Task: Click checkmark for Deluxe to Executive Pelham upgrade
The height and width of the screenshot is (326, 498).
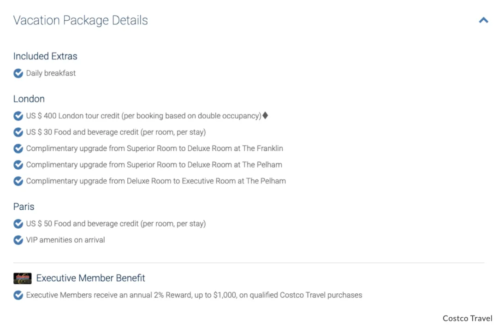Action: pos(18,181)
